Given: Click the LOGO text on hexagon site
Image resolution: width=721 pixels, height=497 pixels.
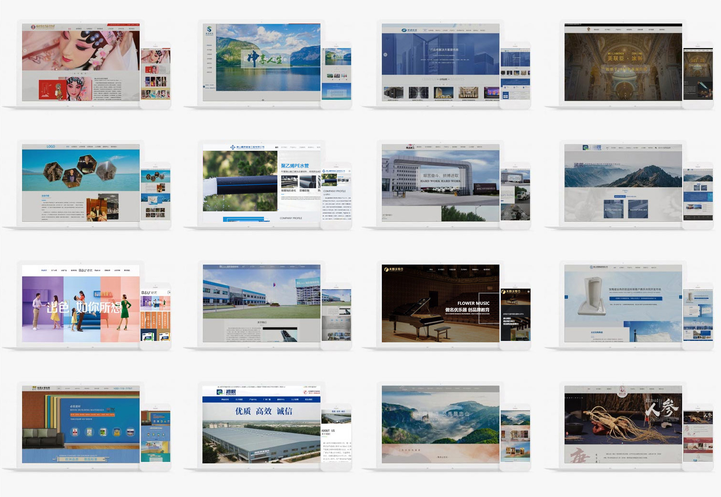Looking at the screenshot, I should [x=51, y=146].
